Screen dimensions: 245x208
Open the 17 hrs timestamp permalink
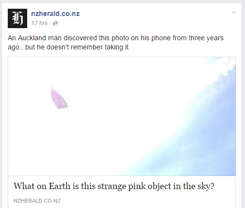click(x=39, y=23)
